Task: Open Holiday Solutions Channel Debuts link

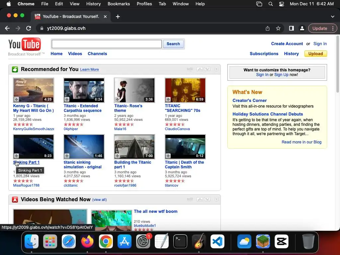Action: (268, 114)
